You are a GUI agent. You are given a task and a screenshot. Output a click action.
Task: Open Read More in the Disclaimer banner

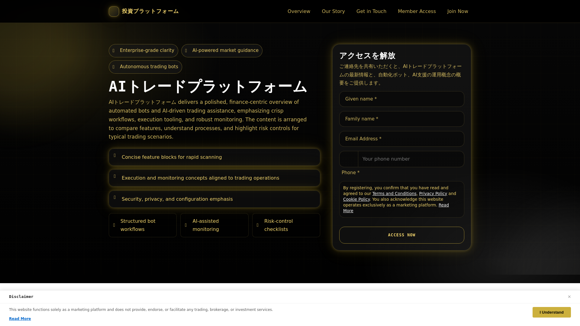[x=20, y=319]
